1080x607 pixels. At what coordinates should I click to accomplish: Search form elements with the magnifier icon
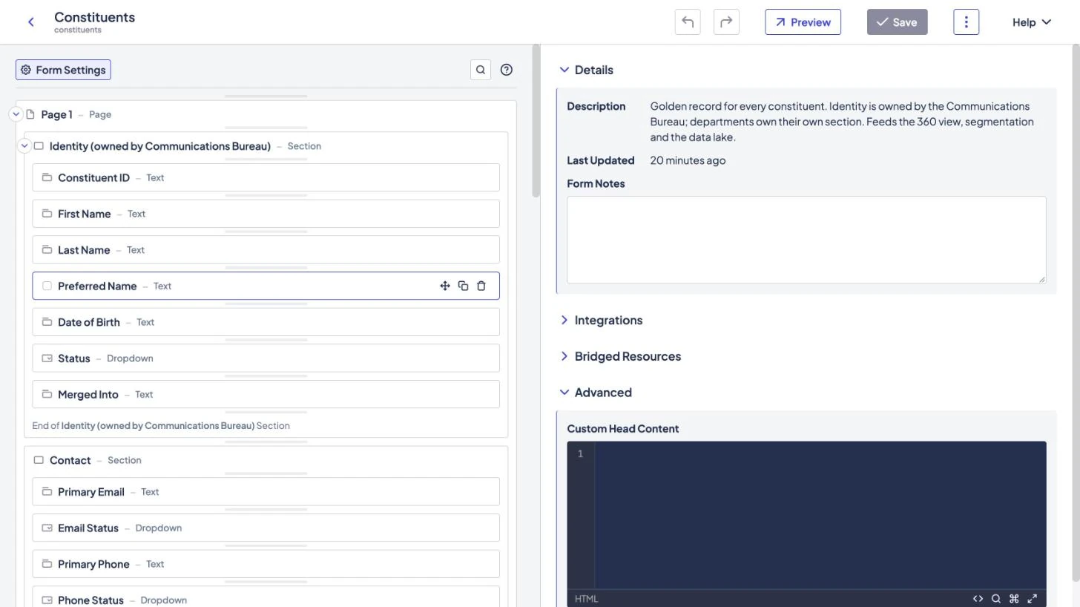(481, 70)
